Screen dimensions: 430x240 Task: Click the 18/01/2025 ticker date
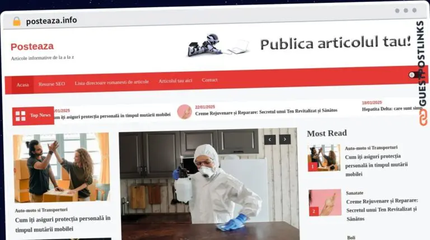click(x=372, y=102)
